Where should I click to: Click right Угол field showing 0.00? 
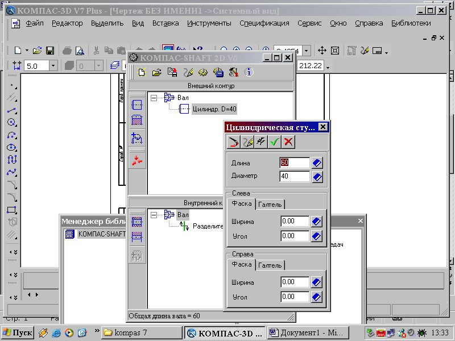[x=295, y=297]
